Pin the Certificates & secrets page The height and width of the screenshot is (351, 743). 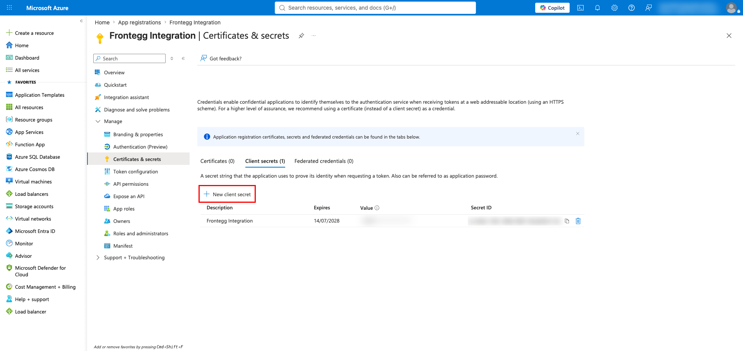pos(301,36)
